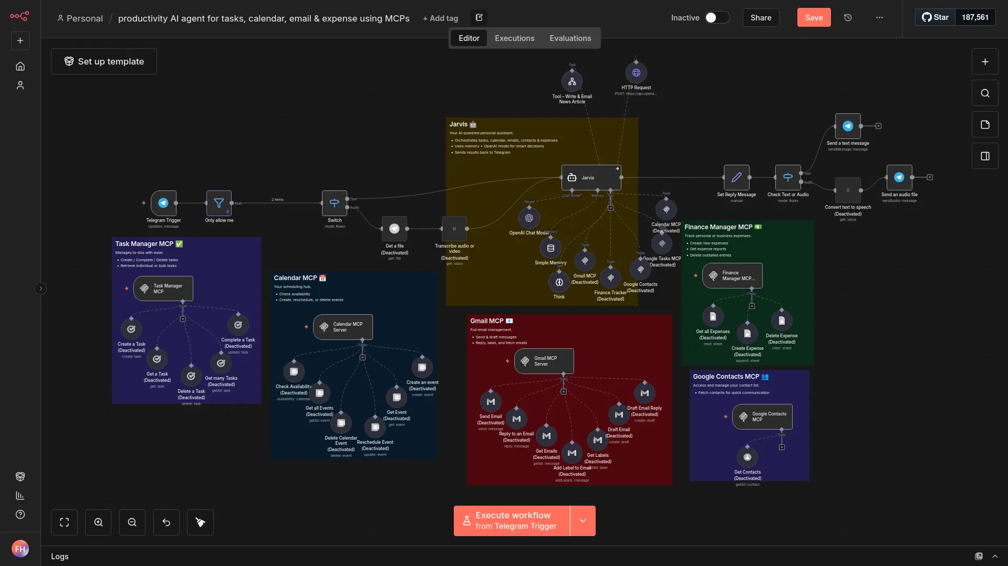This screenshot has width=1008, height=566.
Task: Select the Think tool node
Action: [559, 282]
